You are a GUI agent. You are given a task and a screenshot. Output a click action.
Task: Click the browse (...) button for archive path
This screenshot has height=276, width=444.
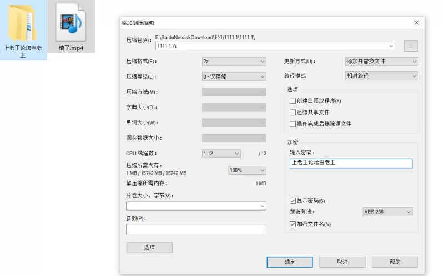coord(411,46)
